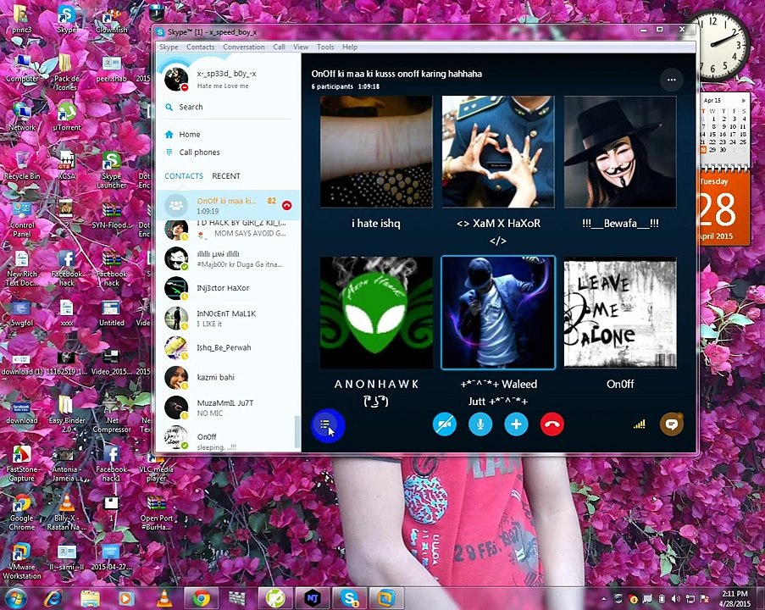Open Recycle Bin on desktop

tap(22, 166)
